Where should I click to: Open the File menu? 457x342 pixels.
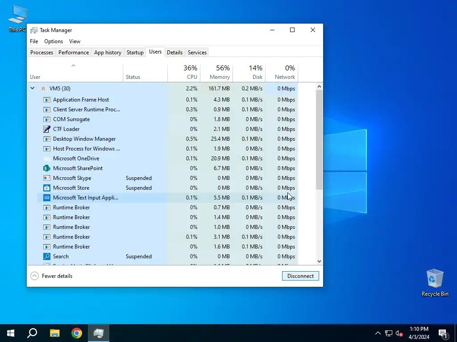pos(34,41)
